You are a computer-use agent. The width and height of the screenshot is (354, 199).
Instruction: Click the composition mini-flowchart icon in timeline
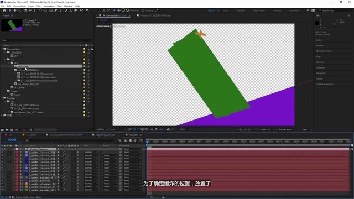tap(119, 140)
